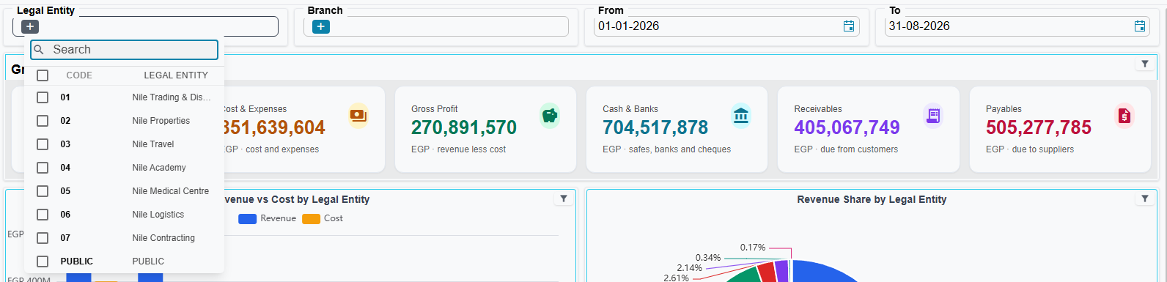The width and height of the screenshot is (1167, 282).
Task: Click the Revenue Share by Legal Entity title
Action: (872, 199)
